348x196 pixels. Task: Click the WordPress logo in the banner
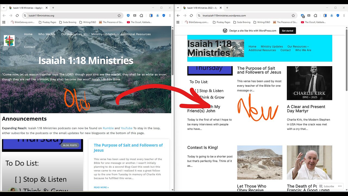(225, 30)
